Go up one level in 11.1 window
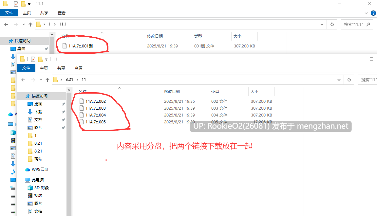 pos(30,24)
